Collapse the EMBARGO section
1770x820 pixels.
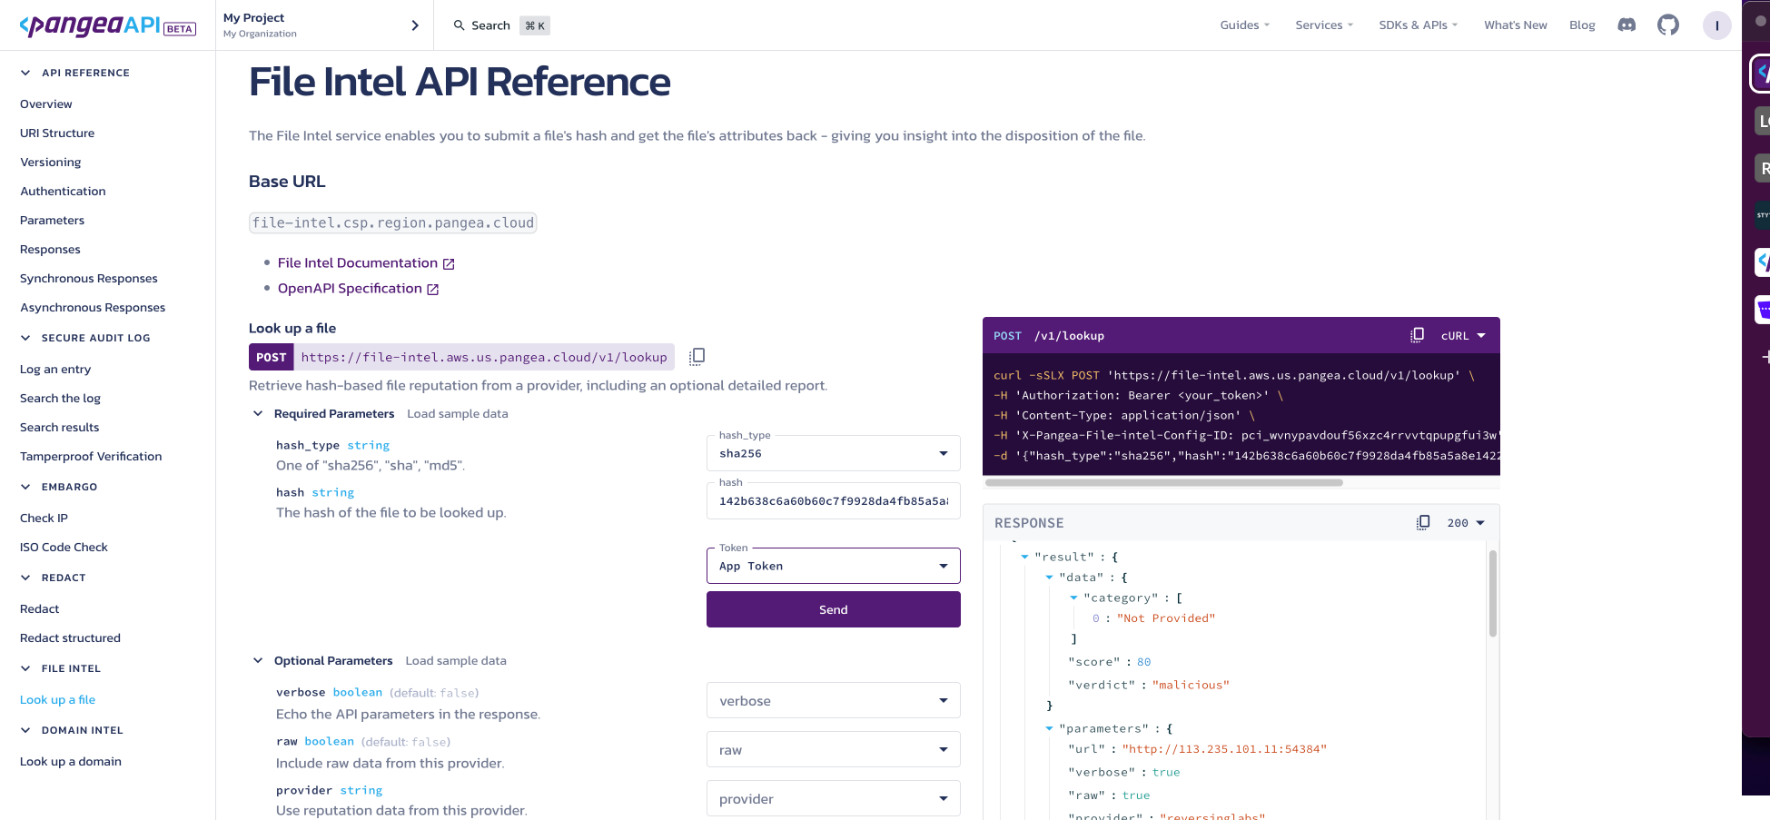[x=25, y=487]
